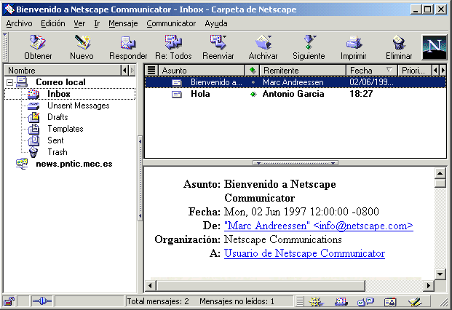Open Unsent Messages folder
This screenshot has width=452, height=310.
click(x=79, y=106)
